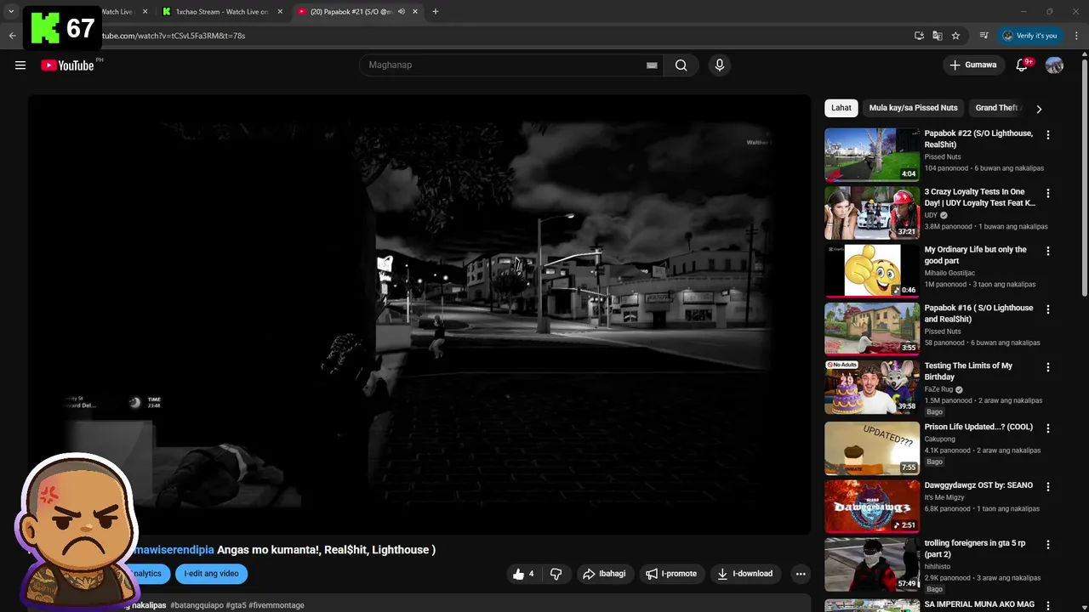Open 'Prison Life Updated...? (COOL)' title
Screen dimensions: 1089x612
[978, 427]
